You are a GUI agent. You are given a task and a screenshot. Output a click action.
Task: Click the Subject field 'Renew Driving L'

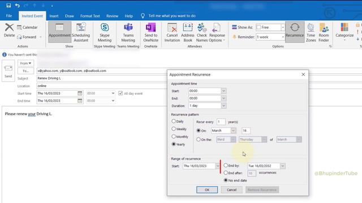pyautogui.click(x=102, y=78)
